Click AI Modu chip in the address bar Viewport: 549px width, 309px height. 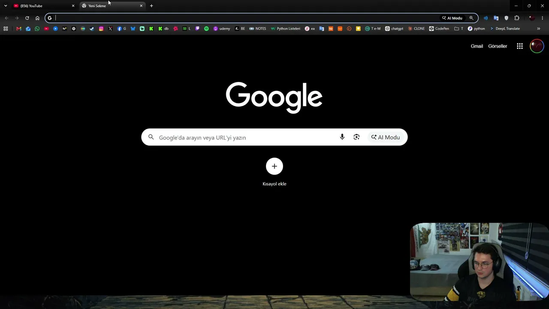pos(452,18)
